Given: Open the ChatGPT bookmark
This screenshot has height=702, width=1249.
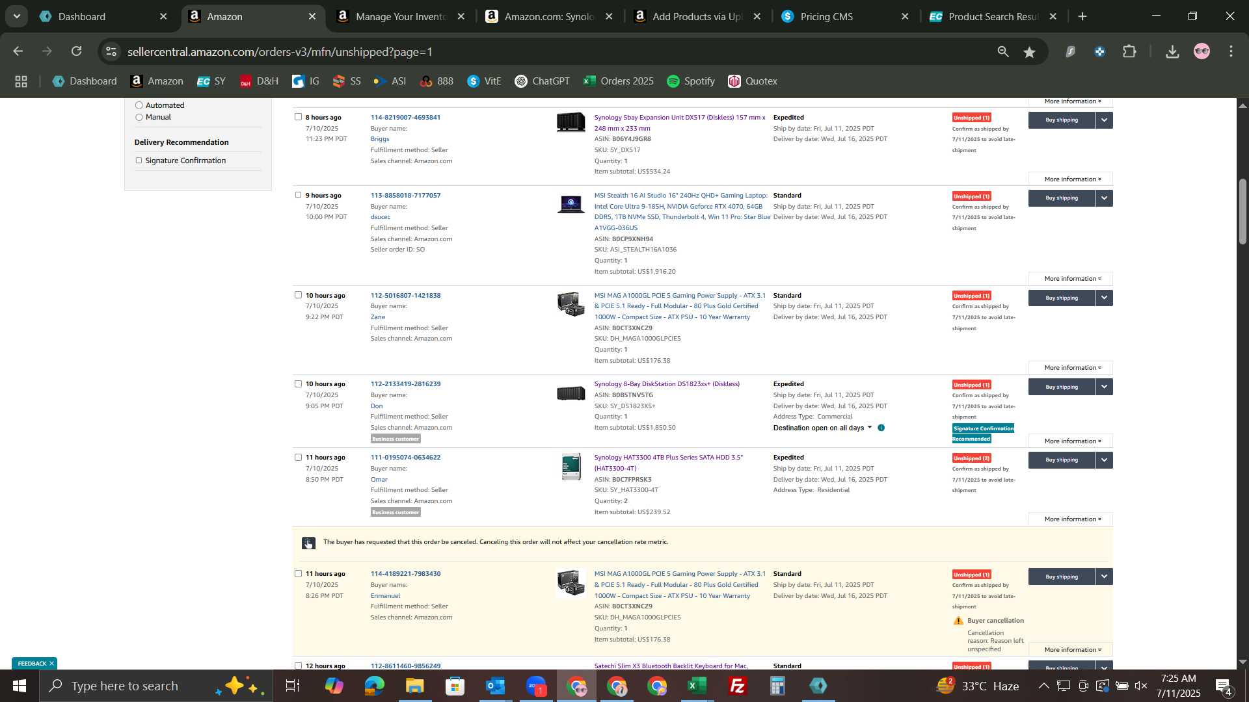Looking at the screenshot, I should pyautogui.click(x=542, y=81).
